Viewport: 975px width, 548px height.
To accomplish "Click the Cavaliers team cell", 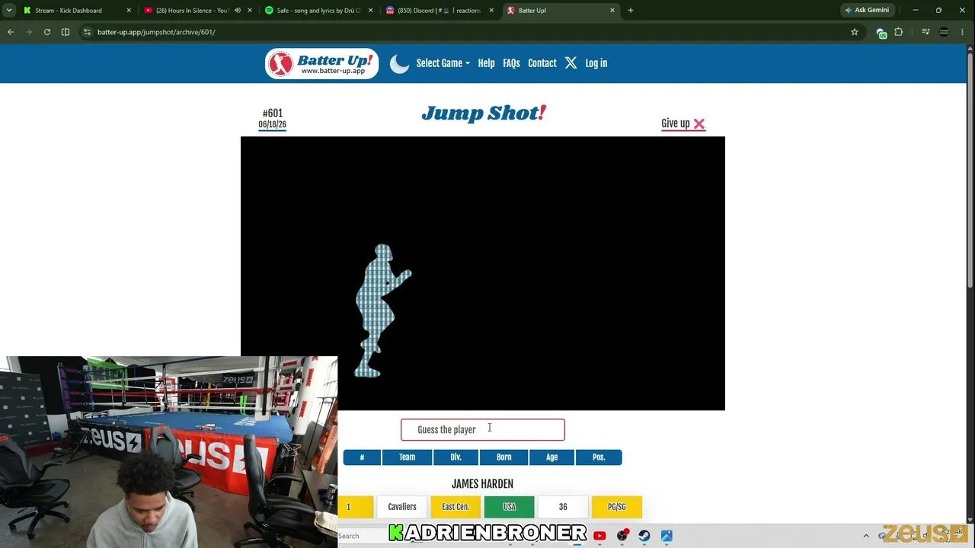I will [x=402, y=507].
